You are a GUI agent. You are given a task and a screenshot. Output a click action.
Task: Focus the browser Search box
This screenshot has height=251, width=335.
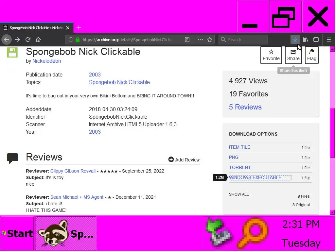point(243,40)
